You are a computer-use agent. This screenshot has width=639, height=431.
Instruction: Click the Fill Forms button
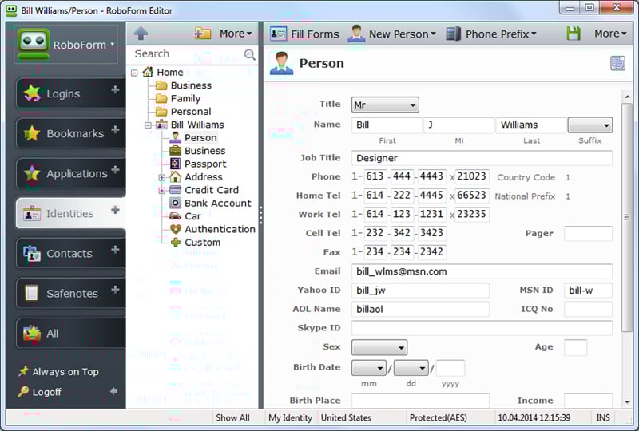(x=304, y=34)
